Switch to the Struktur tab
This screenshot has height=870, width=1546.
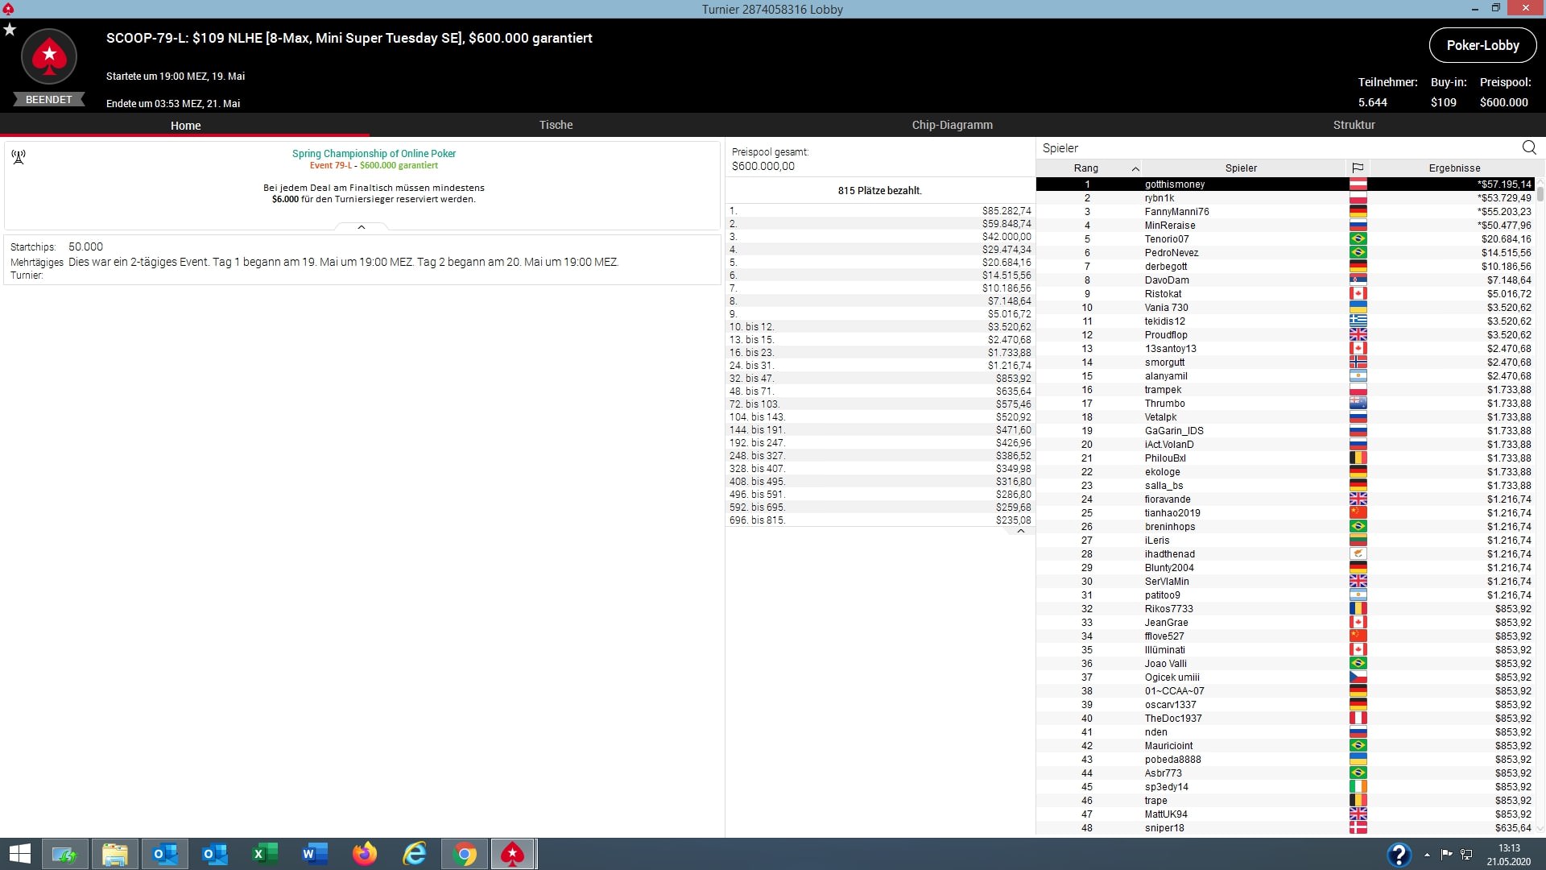pyautogui.click(x=1354, y=125)
